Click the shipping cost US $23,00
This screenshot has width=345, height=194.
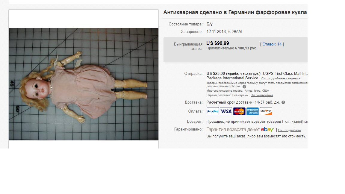216,73
